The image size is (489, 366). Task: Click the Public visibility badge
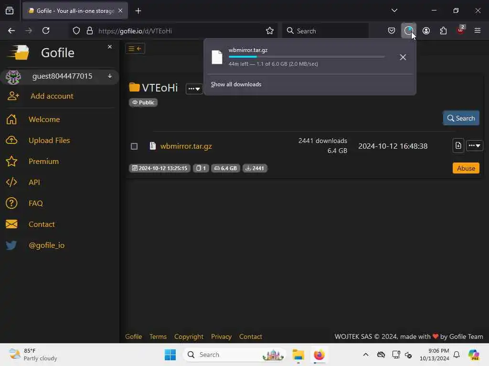point(143,102)
